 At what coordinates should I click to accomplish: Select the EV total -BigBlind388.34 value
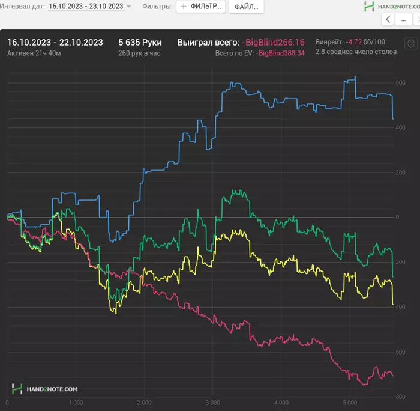click(x=280, y=53)
